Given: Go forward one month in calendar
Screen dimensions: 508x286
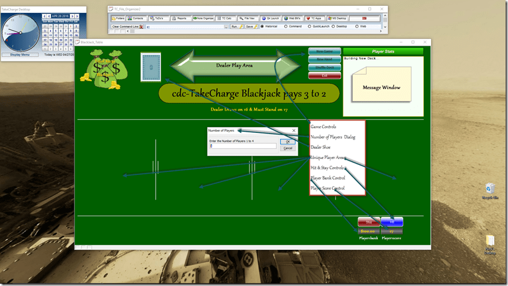Looking at the screenshot, I should click(72, 16).
